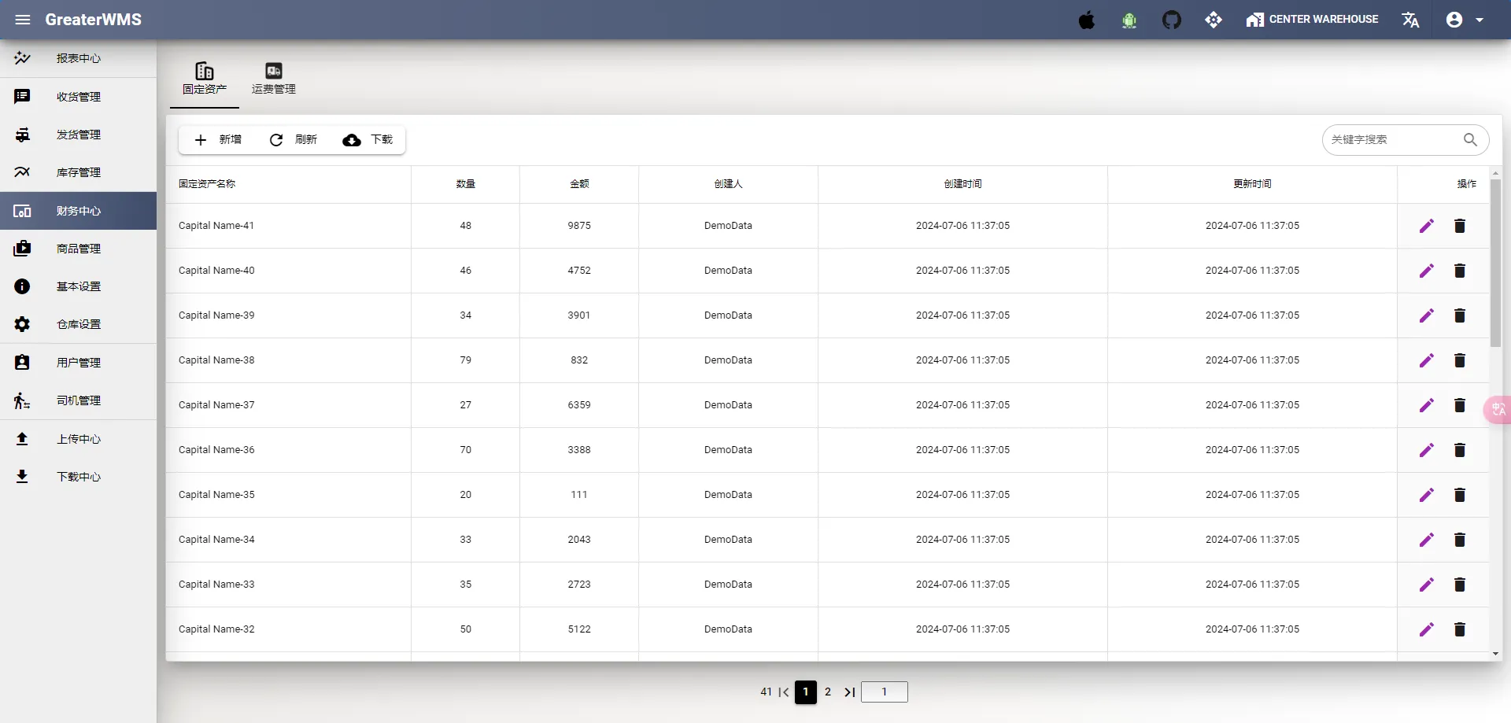This screenshot has height=723, width=1511.
Task: Switch to the 运费管理 tab
Action: point(274,79)
